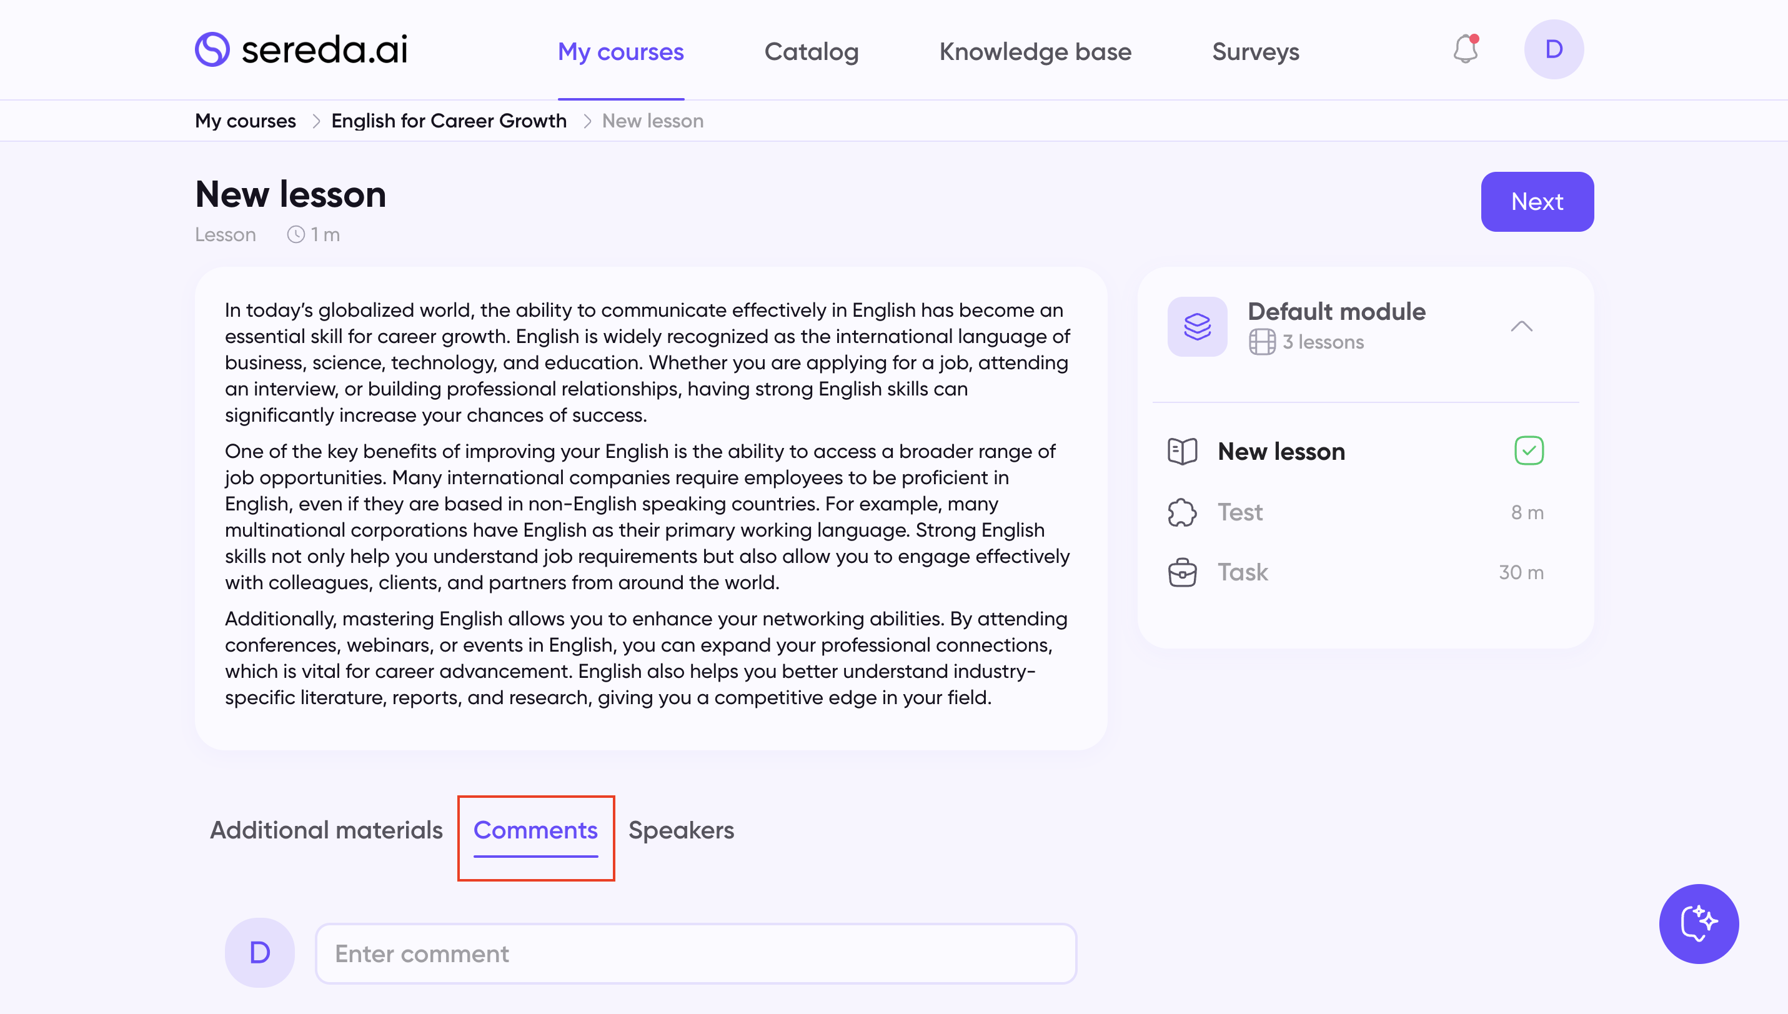Screen dimensions: 1788x1014
Task: Go to Knowledge base page
Action: (x=1035, y=51)
